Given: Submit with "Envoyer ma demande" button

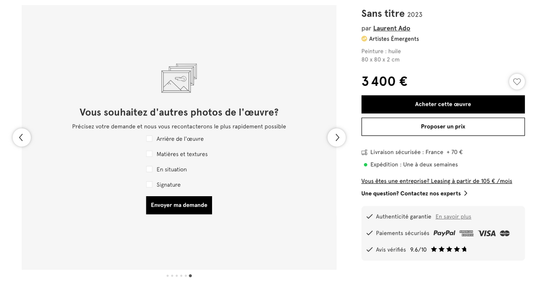Looking at the screenshot, I should click(x=179, y=205).
